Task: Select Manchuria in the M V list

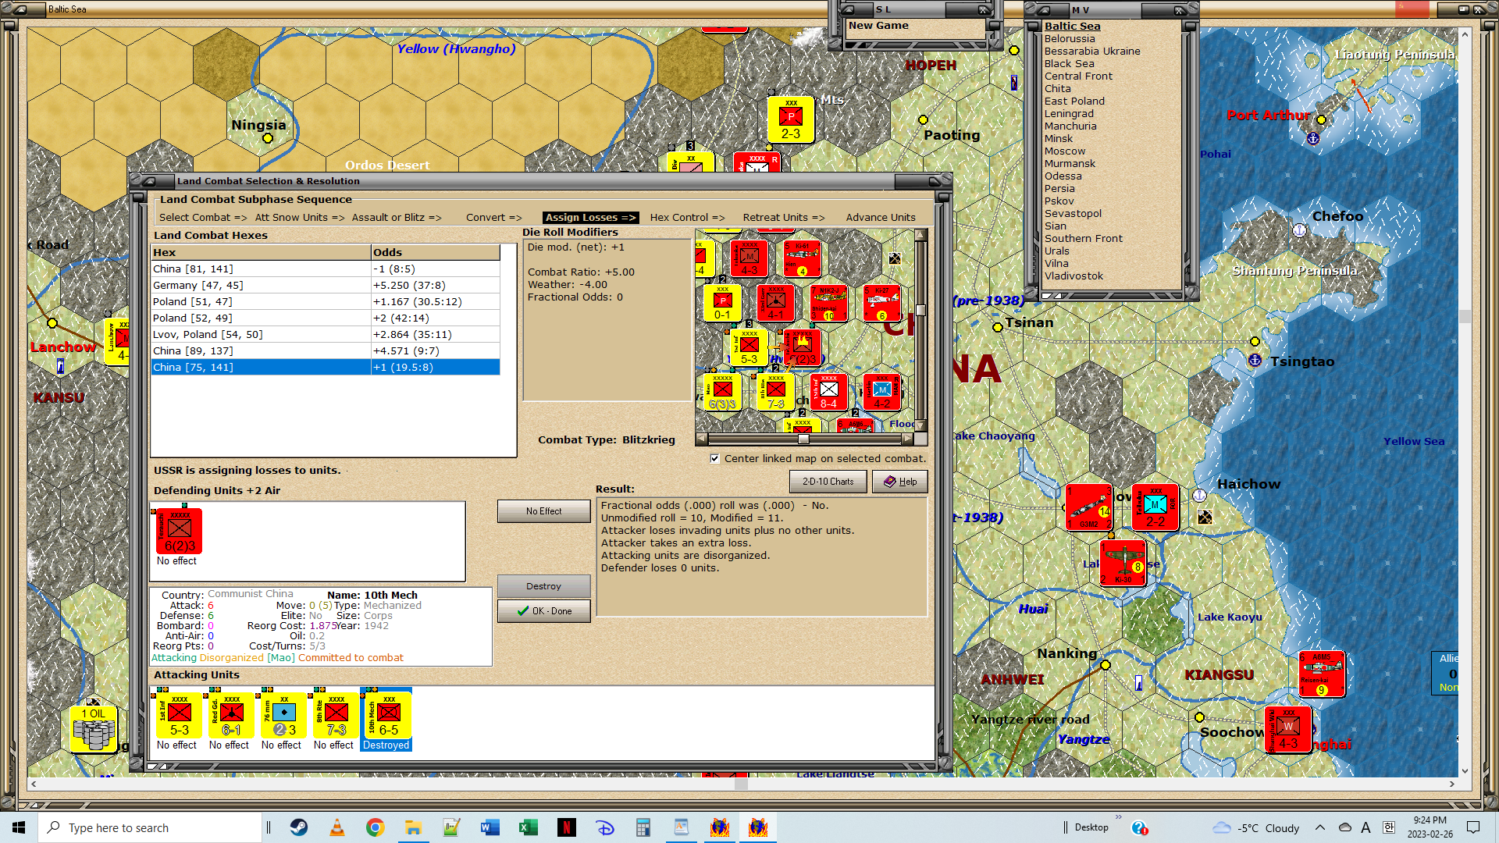Action: (x=1070, y=126)
